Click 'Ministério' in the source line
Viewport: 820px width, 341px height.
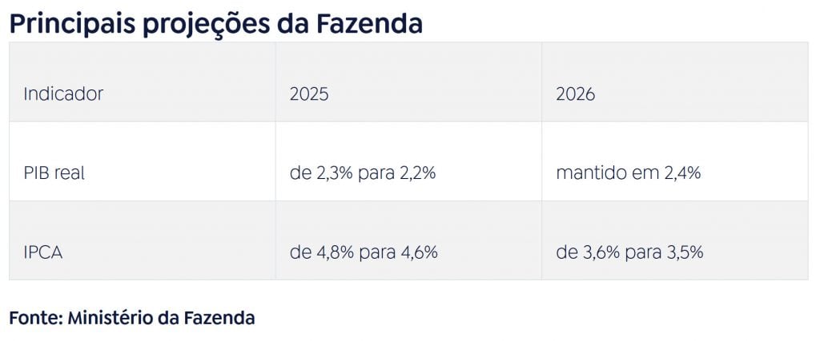[106, 318]
